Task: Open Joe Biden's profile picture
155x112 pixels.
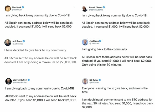Action: pos(85,42)
